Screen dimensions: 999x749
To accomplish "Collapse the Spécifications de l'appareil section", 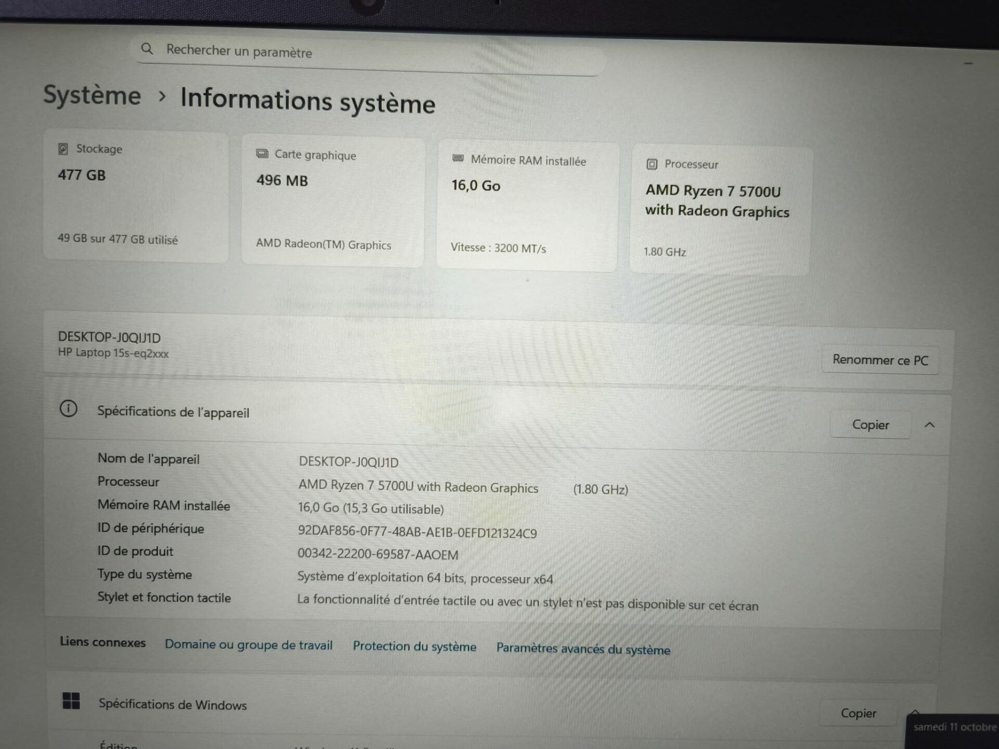I will click(x=929, y=425).
